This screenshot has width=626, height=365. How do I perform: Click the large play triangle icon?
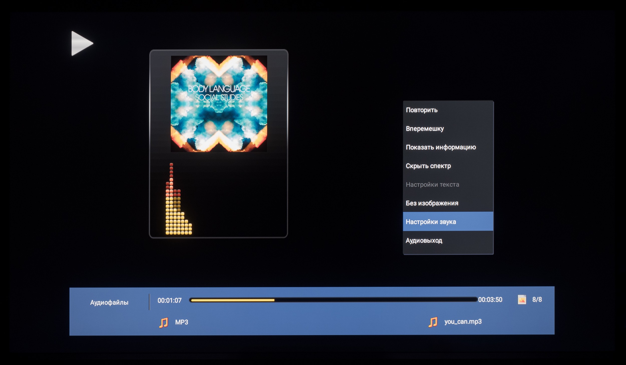[x=81, y=43]
